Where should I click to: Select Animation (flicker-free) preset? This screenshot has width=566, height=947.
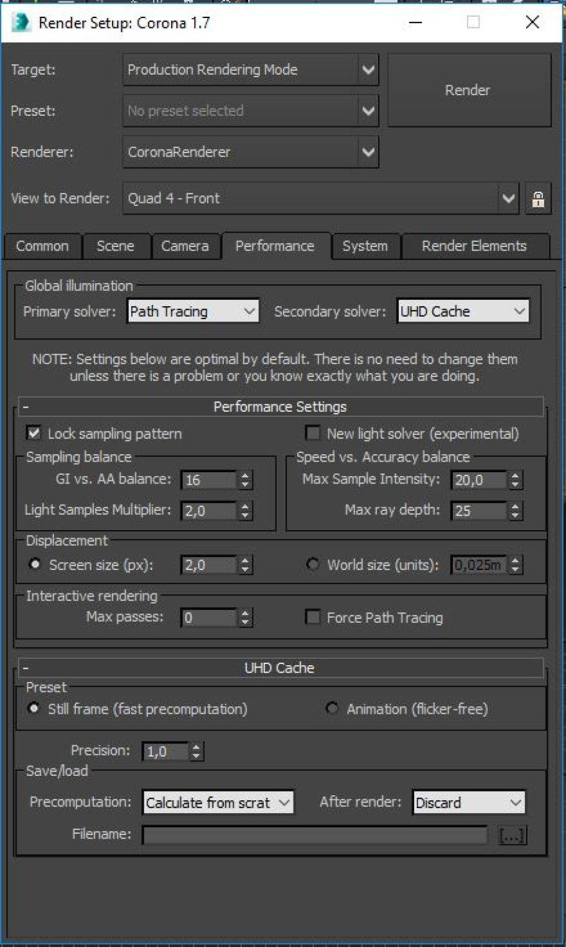tap(332, 709)
